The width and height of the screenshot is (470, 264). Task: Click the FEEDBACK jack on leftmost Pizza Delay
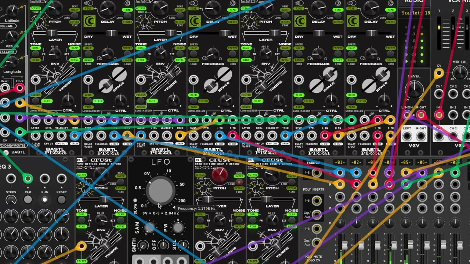(x=101, y=136)
